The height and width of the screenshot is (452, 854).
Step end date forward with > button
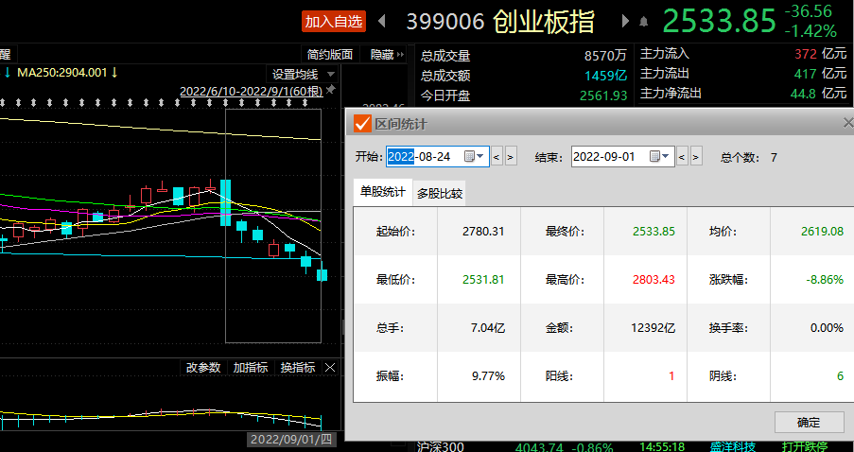(x=696, y=156)
